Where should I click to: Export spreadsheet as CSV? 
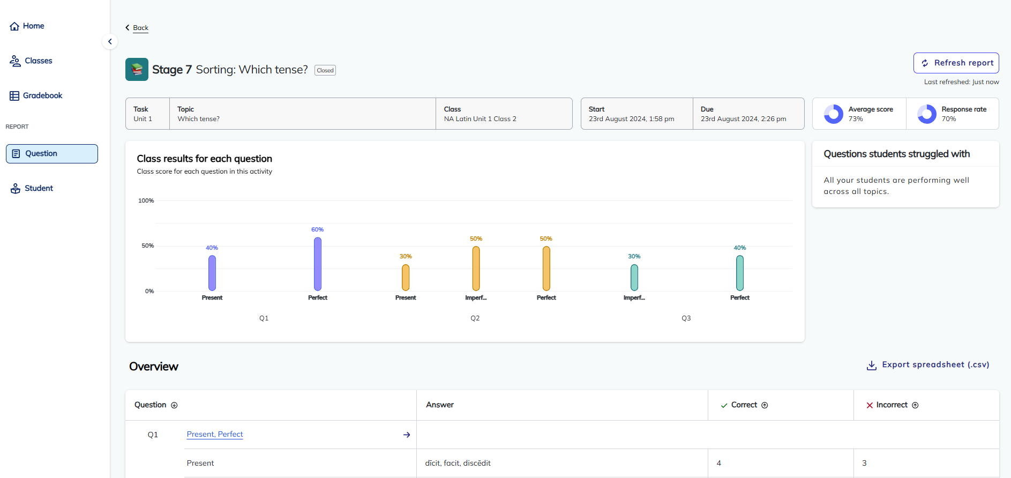[928, 365]
